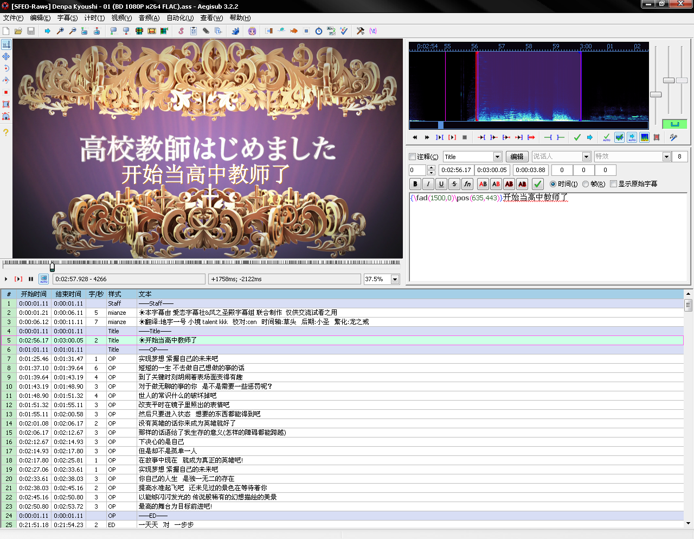The width and height of the screenshot is (694, 539).
Task: Enable the 注释 comment checkbox
Action: click(413, 156)
